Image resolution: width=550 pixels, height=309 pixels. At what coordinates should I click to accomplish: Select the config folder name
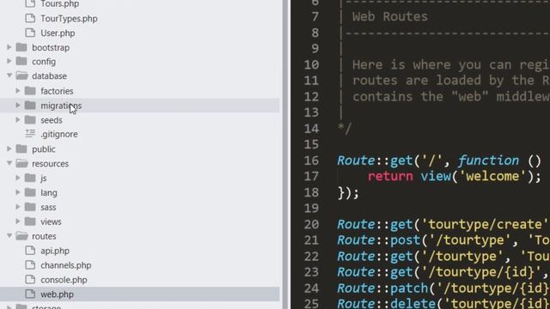pos(44,62)
